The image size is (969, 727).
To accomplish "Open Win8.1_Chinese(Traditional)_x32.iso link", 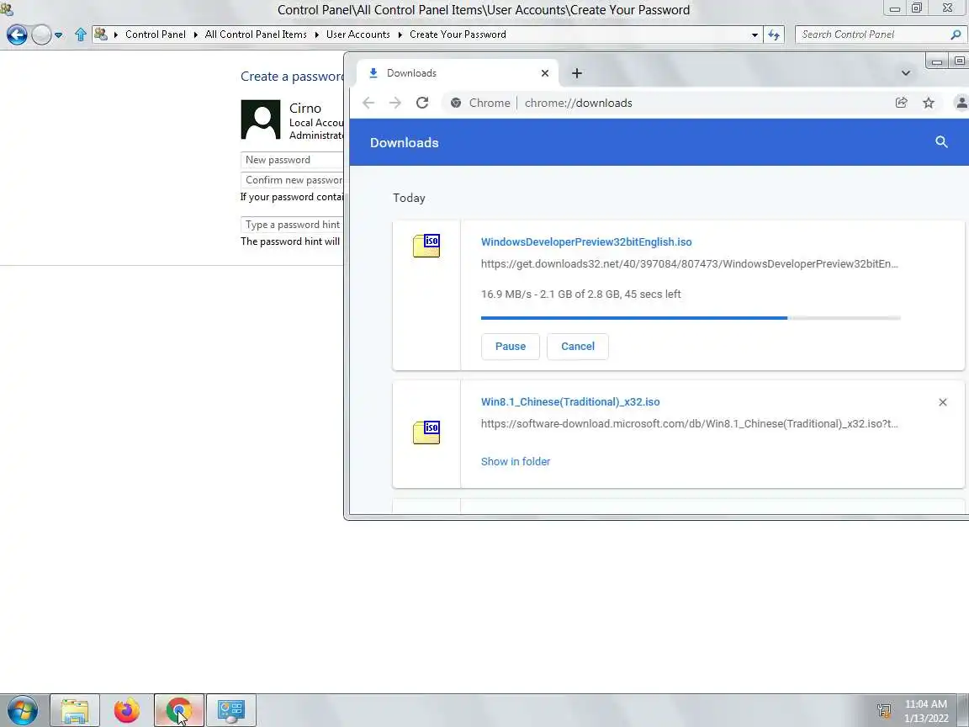I will pos(569,402).
